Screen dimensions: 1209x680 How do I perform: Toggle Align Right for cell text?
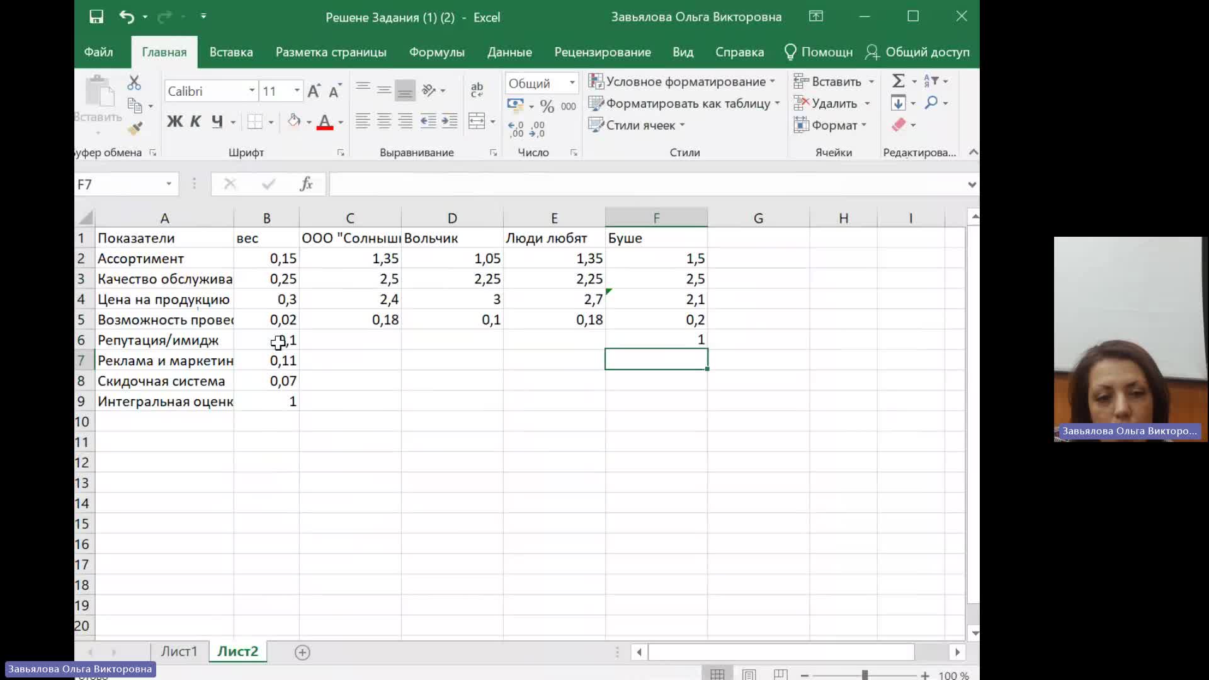tap(406, 122)
